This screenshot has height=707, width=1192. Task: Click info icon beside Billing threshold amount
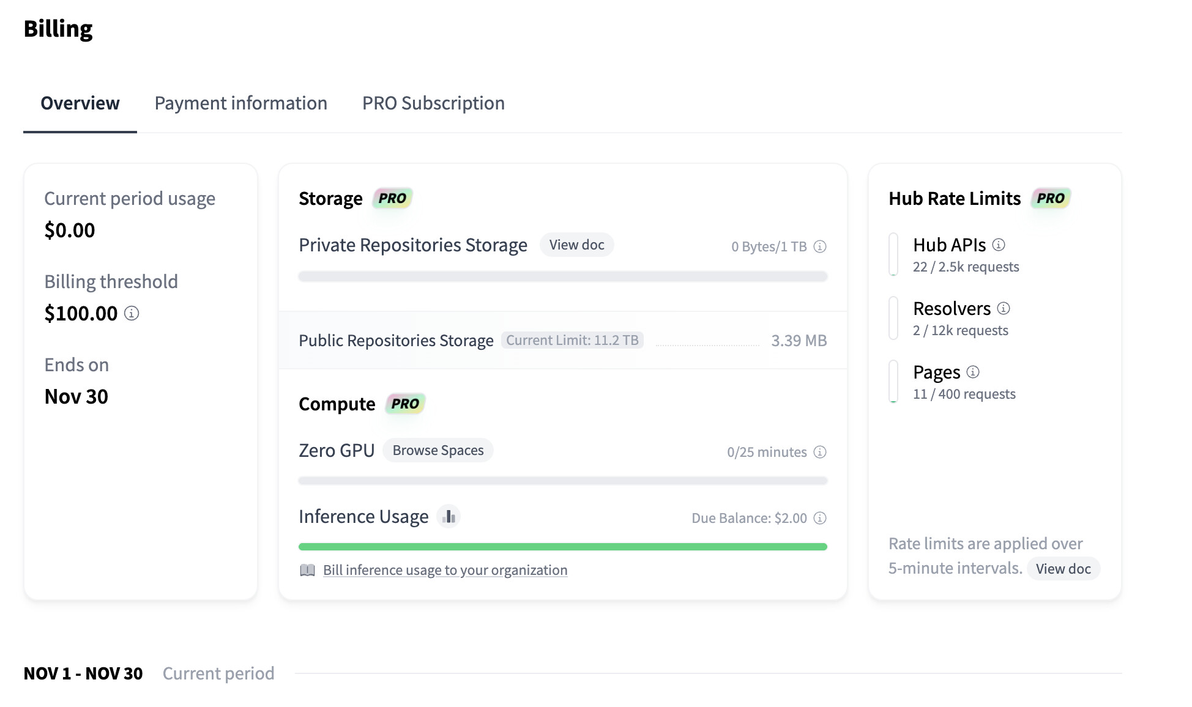(132, 314)
